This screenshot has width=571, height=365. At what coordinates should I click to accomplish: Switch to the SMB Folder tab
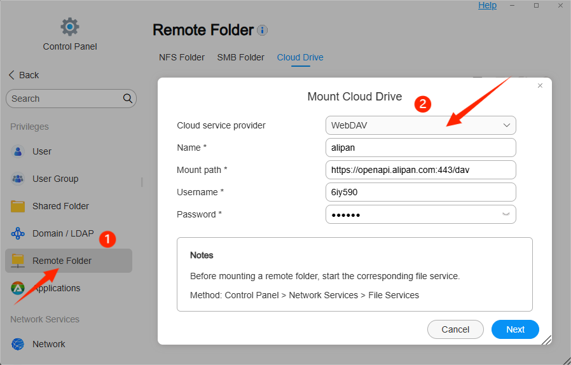(x=241, y=57)
